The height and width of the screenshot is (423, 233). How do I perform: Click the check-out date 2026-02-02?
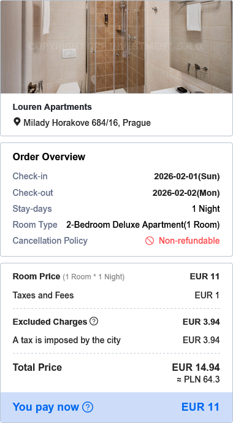(186, 193)
